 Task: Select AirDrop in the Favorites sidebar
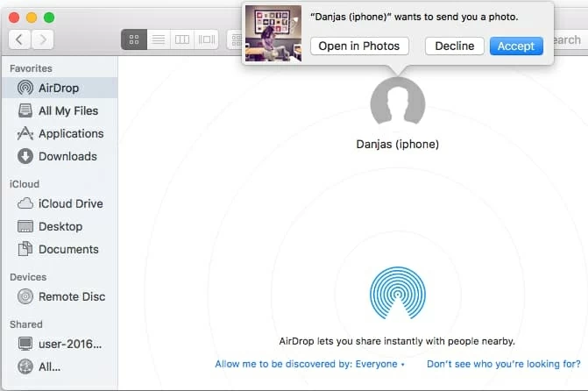pos(58,88)
